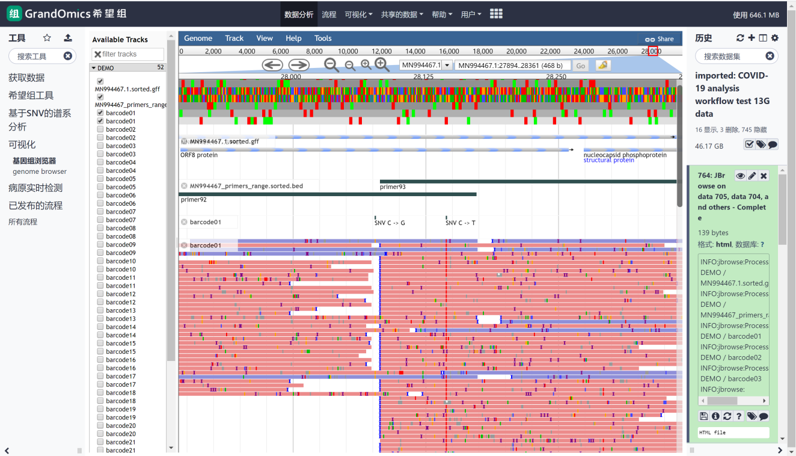Open the 所有流程 link
This screenshot has height=456, width=796.
pyautogui.click(x=23, y=222)
